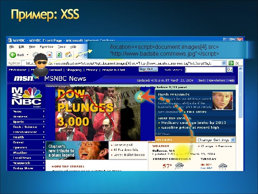This screenshot has height=194, width=258.
Task: Open the FULL STORY link
Action: (197, 112)
